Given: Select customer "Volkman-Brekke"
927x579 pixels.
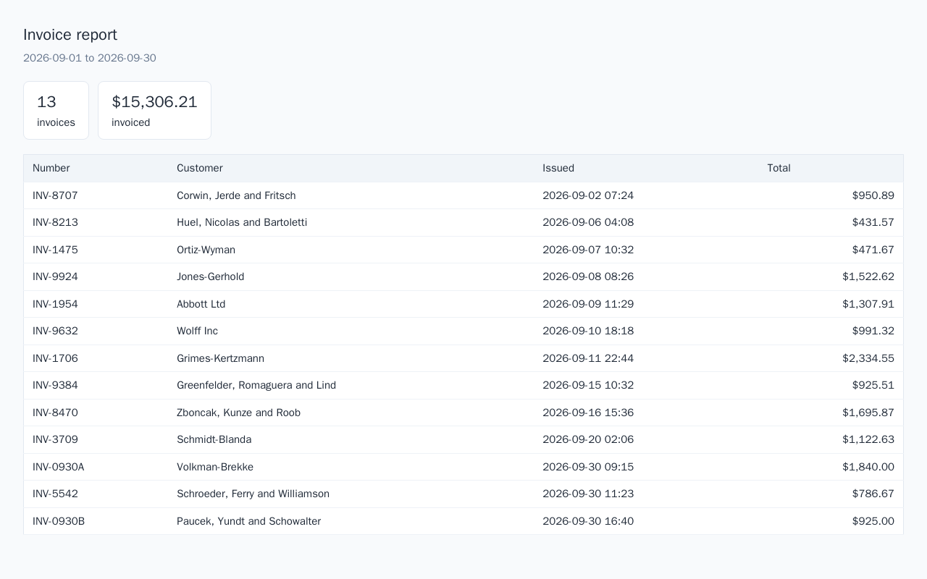Looking at the screenshot, I should [x=215, y=467].
